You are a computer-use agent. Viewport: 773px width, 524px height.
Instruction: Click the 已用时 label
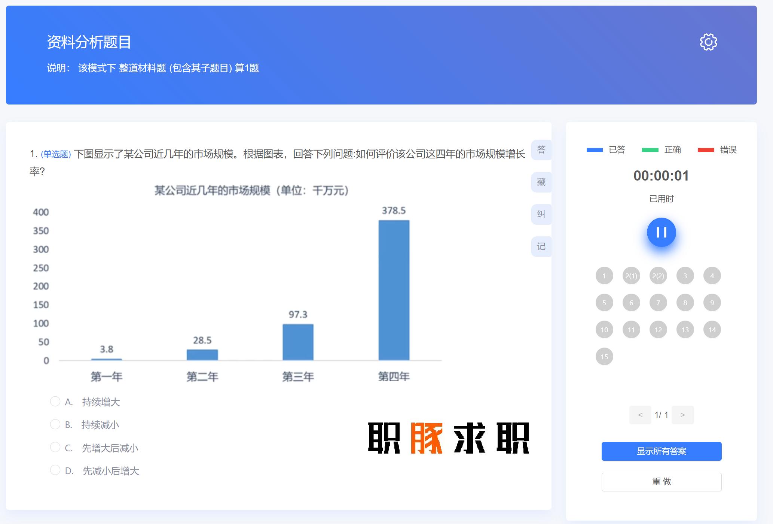(x=661, y=199)
